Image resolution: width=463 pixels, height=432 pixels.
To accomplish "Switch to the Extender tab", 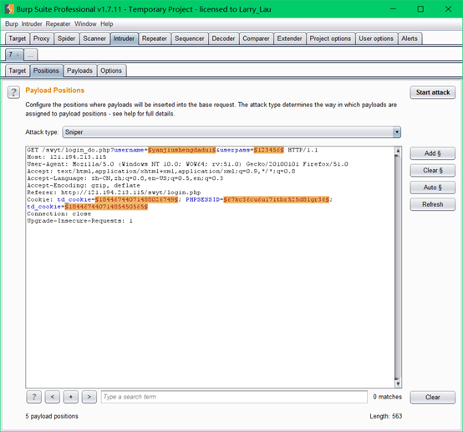I will 290,39.
